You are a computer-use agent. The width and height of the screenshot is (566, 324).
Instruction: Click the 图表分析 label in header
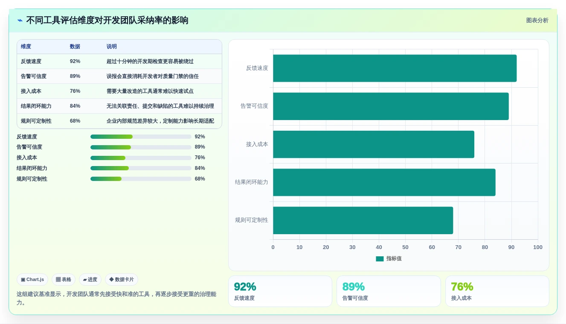(537, 20)
